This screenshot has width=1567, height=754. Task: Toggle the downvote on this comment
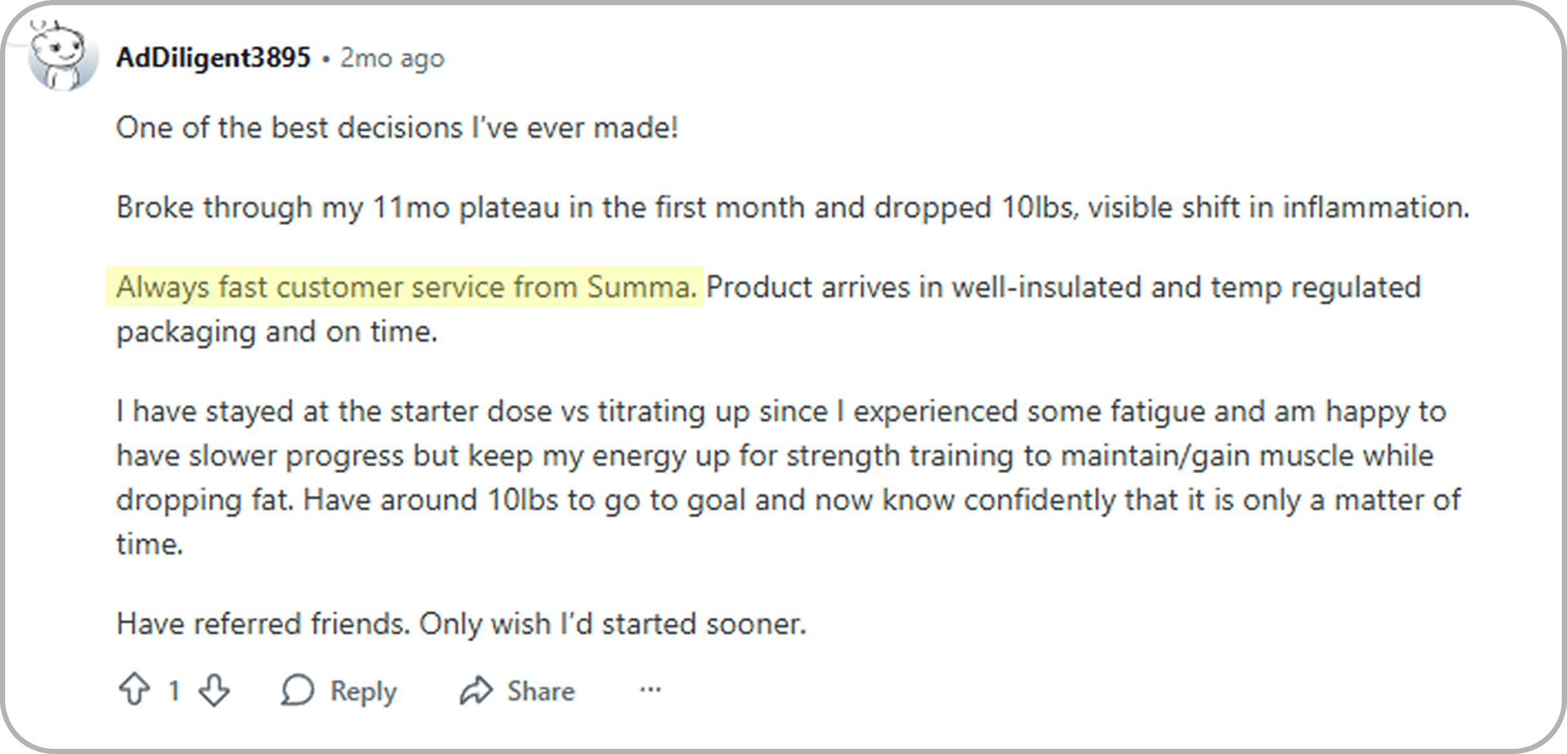pyautogui.click(x=213, y=689)
